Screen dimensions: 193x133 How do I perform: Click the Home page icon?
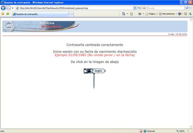point(123,14)
